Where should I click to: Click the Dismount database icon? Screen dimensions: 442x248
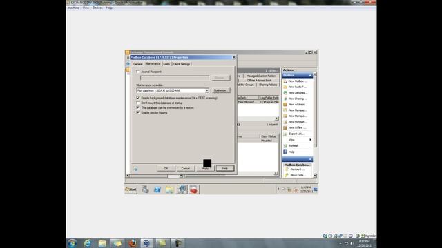287,169
